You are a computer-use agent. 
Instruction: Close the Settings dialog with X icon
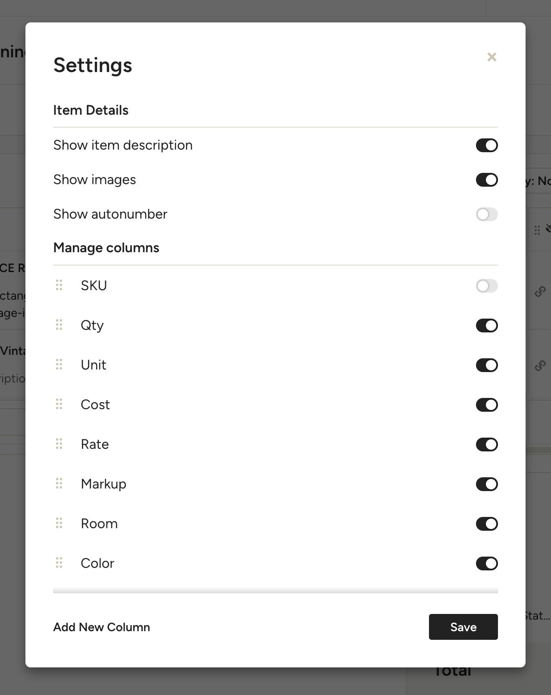[x=492, y=57]
